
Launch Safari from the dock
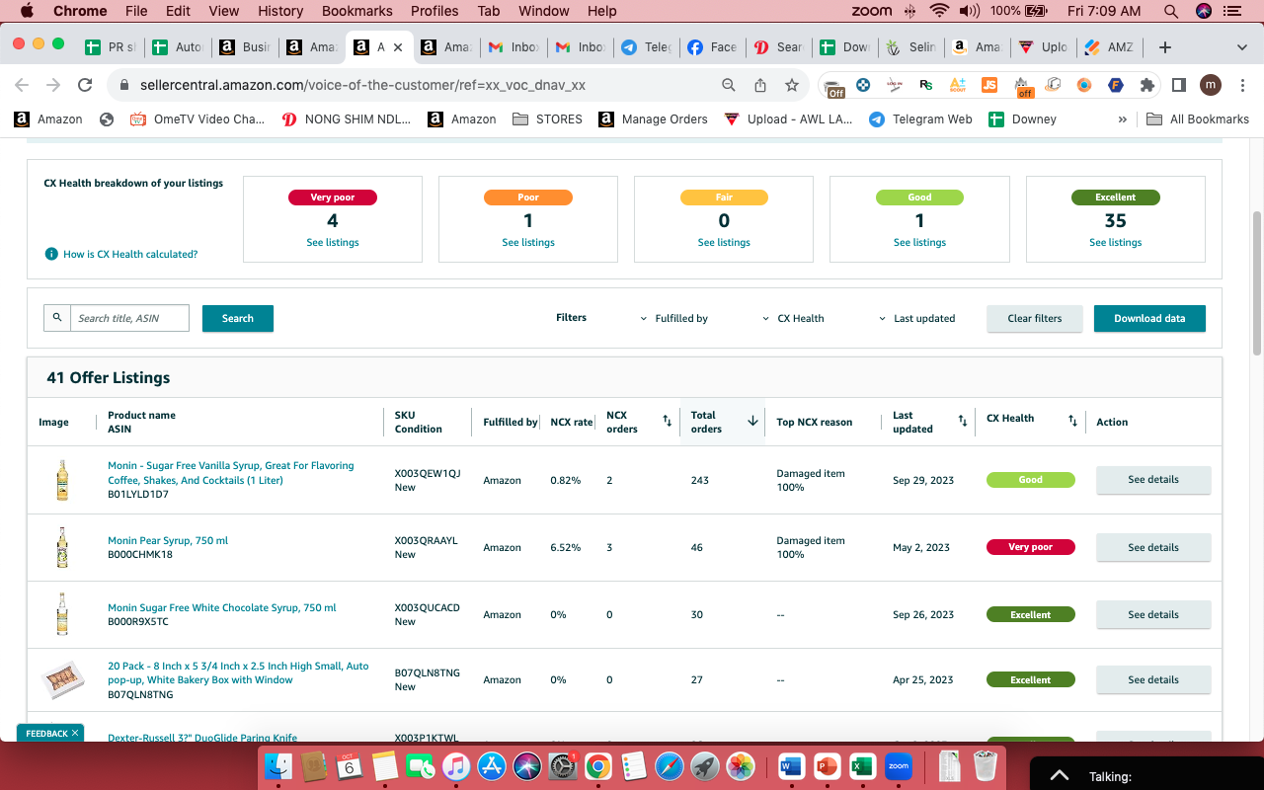669,765
